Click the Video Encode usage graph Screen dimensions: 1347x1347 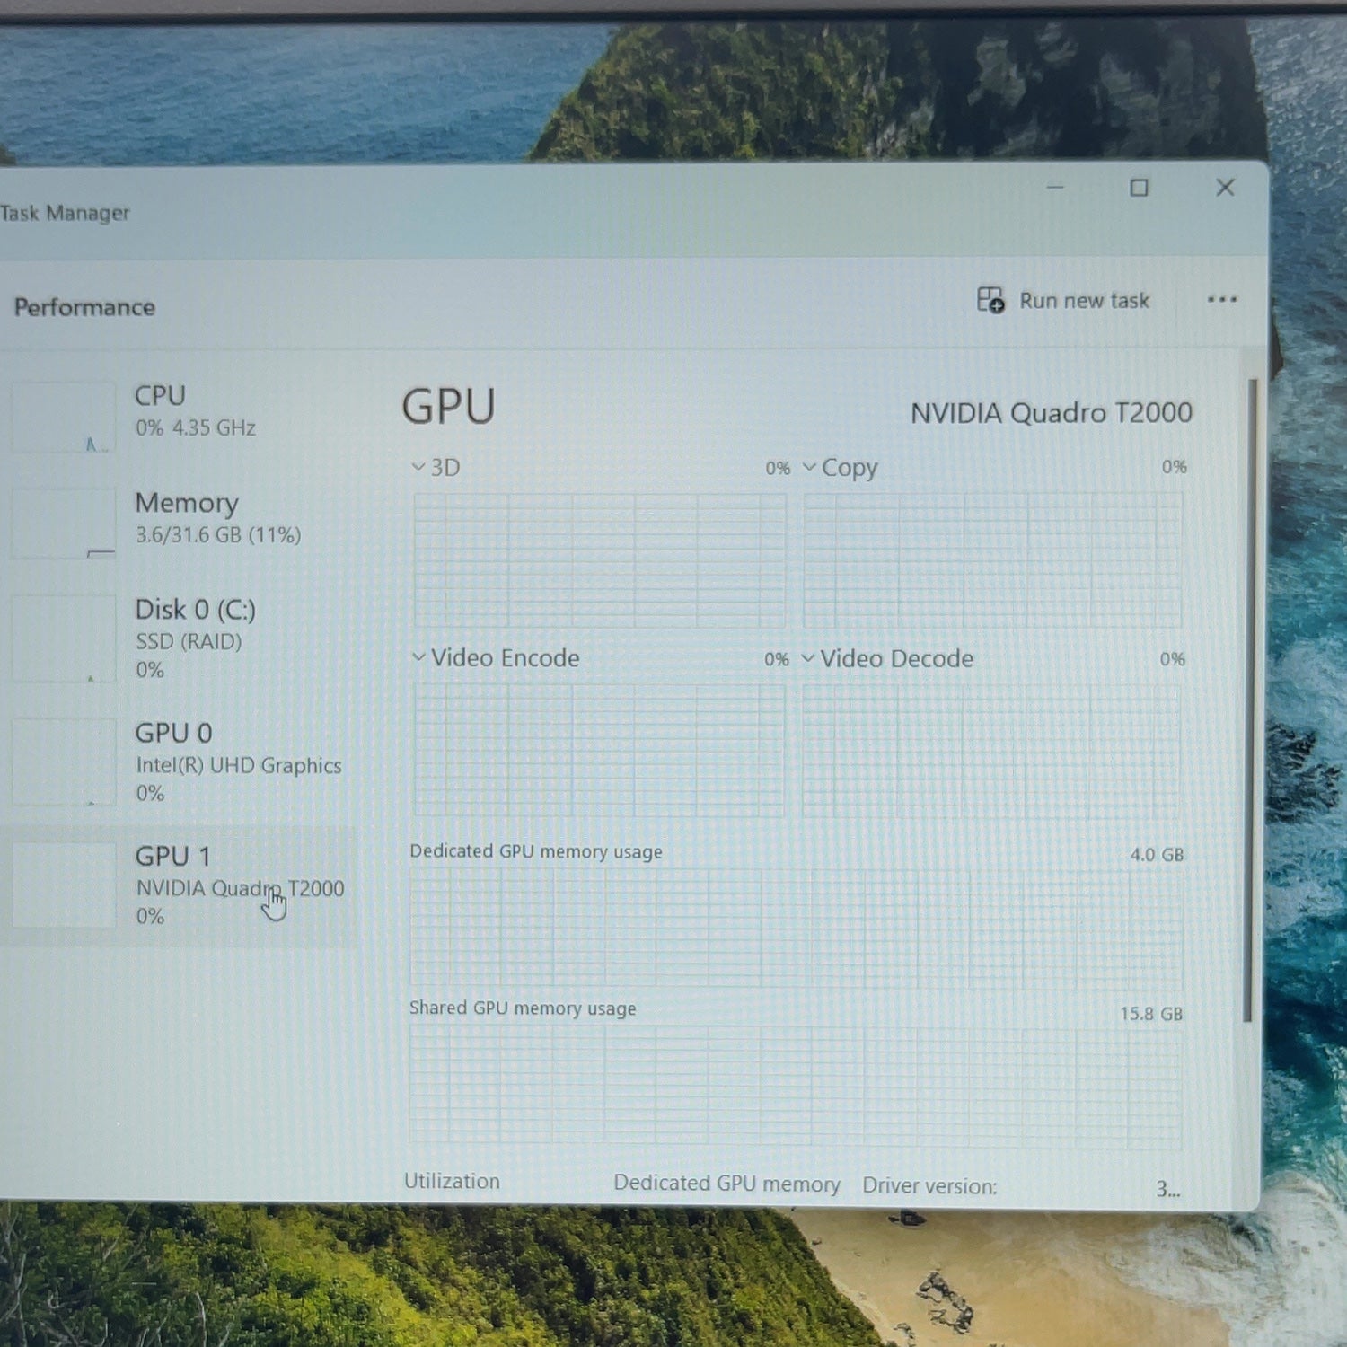coord(599,751)
